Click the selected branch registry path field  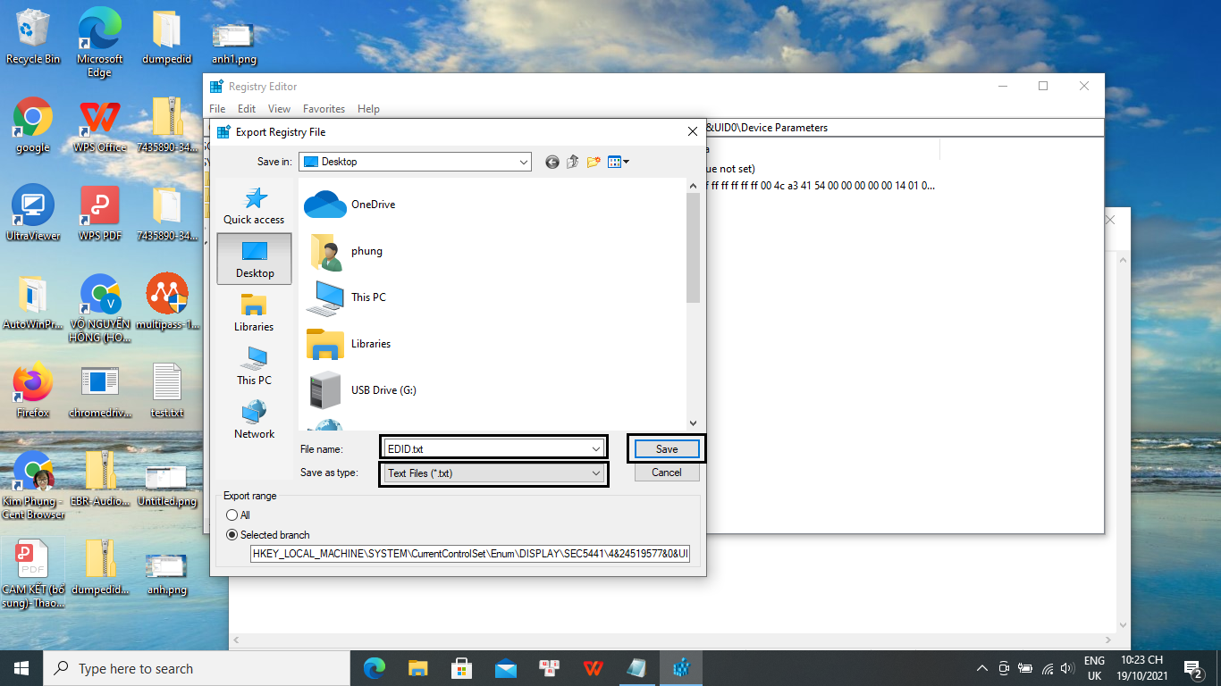click(x=470, y=554)
